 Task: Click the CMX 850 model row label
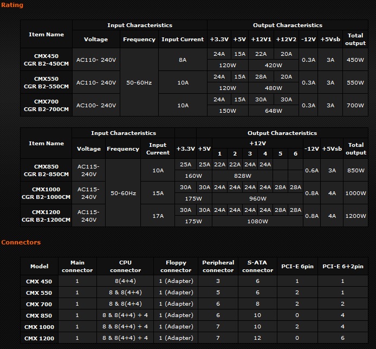point(39,315)
